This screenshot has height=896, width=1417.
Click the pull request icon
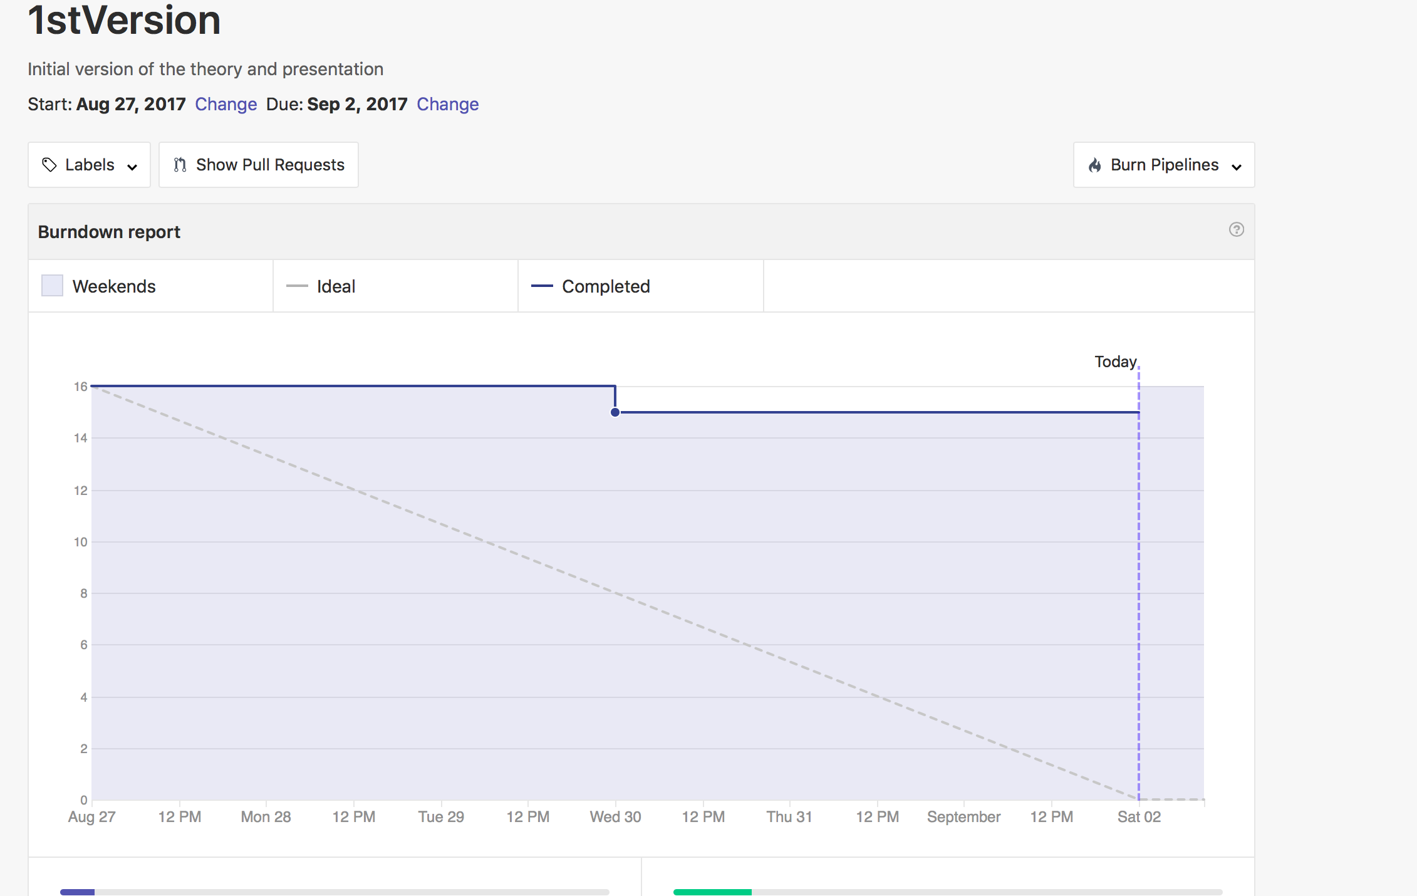tap(180, 165)
